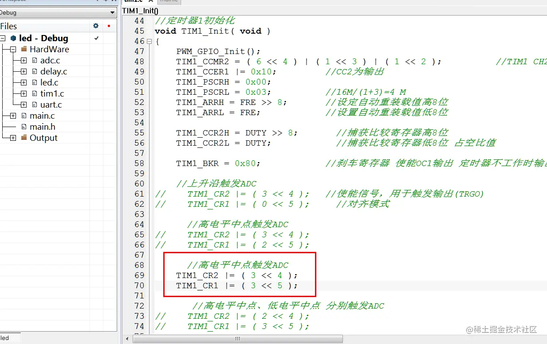
Task: Select delay.c in the file tree
Action: [54, 72]
